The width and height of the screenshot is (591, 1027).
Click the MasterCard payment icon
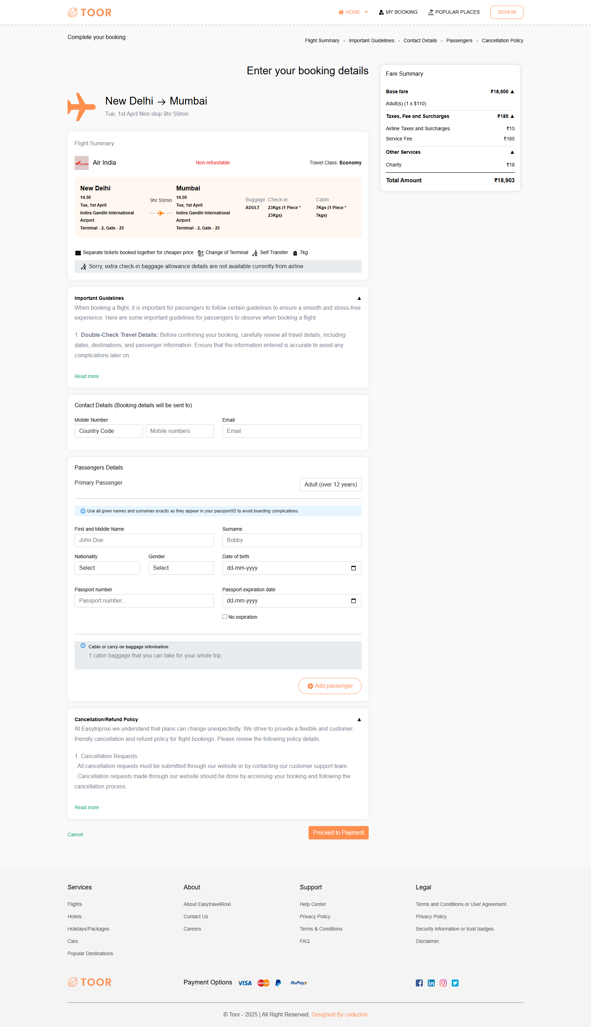point(263,983)
